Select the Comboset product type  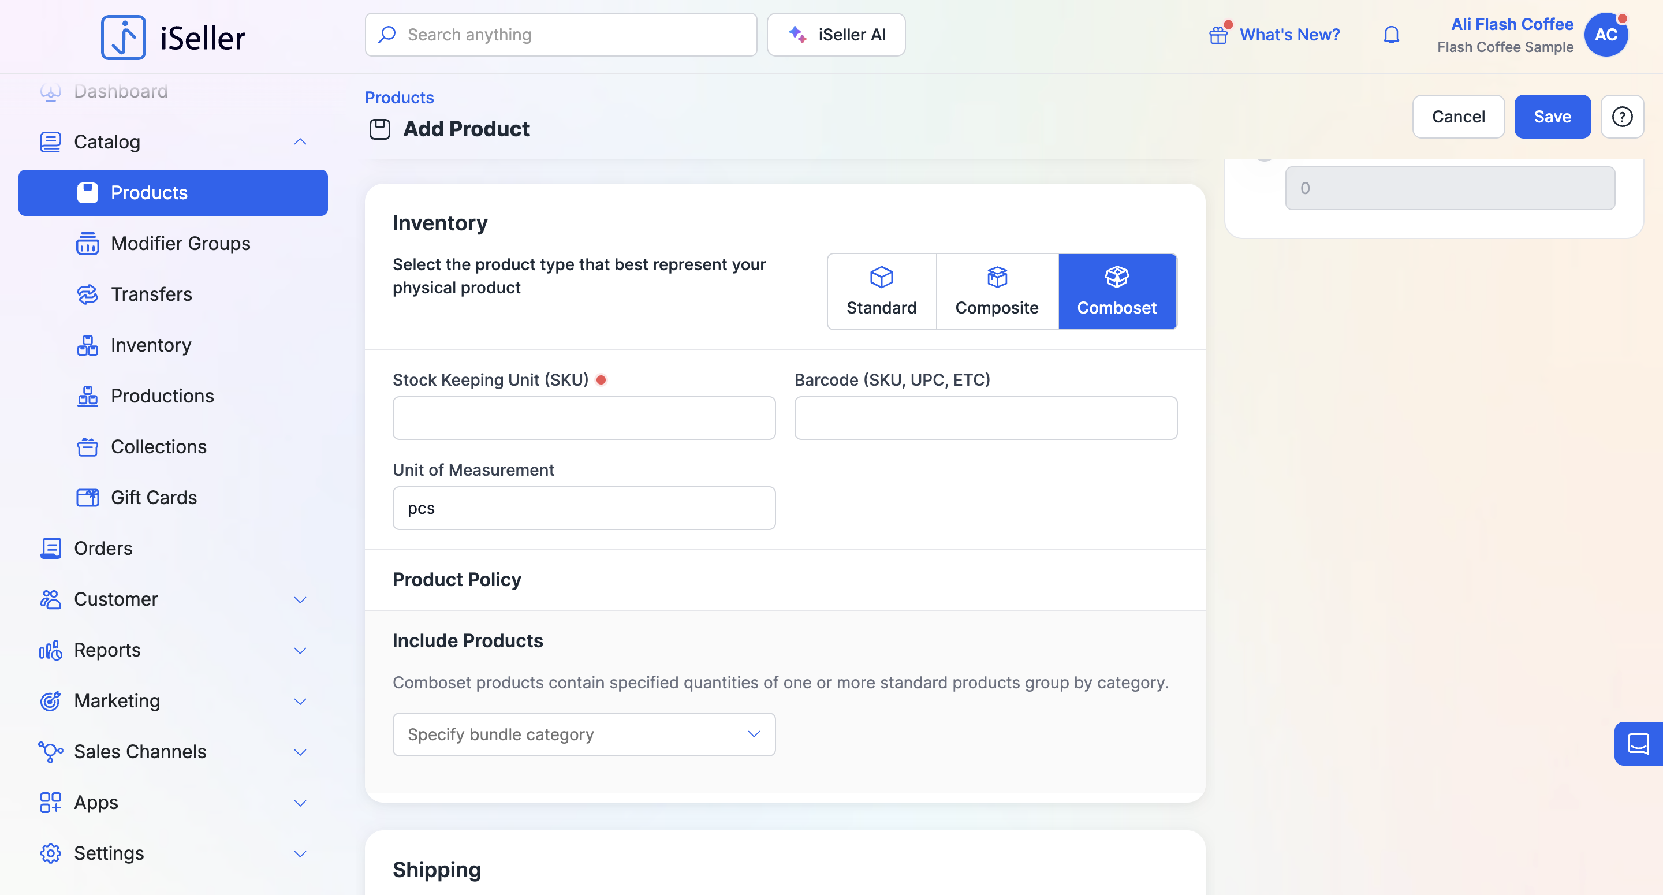pos(1117,291)
